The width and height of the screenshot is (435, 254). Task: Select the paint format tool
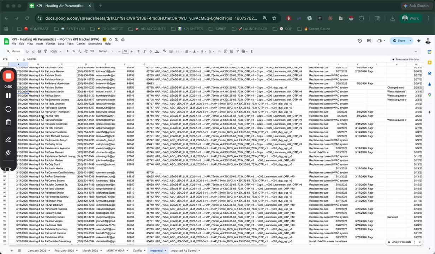[45, 51]
